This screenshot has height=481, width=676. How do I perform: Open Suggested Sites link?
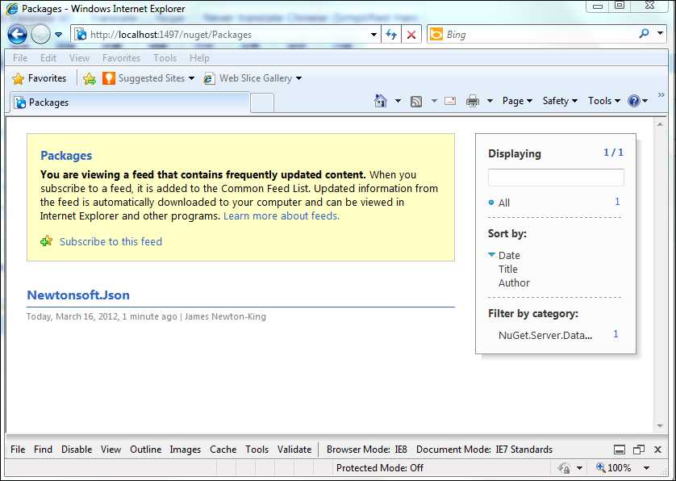point(148,78)
